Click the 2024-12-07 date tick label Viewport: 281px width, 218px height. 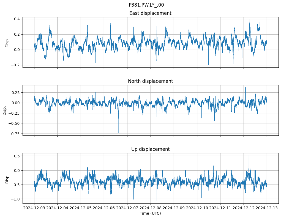[127, 208]
